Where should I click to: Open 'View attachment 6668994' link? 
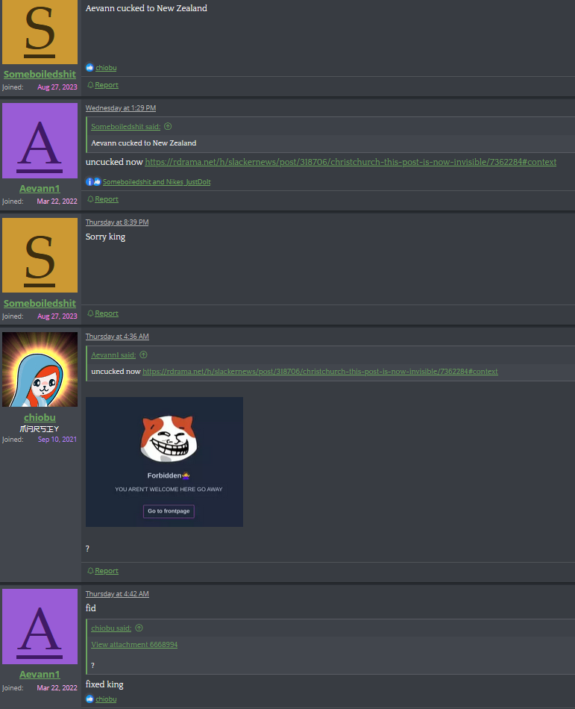(134, 644)
